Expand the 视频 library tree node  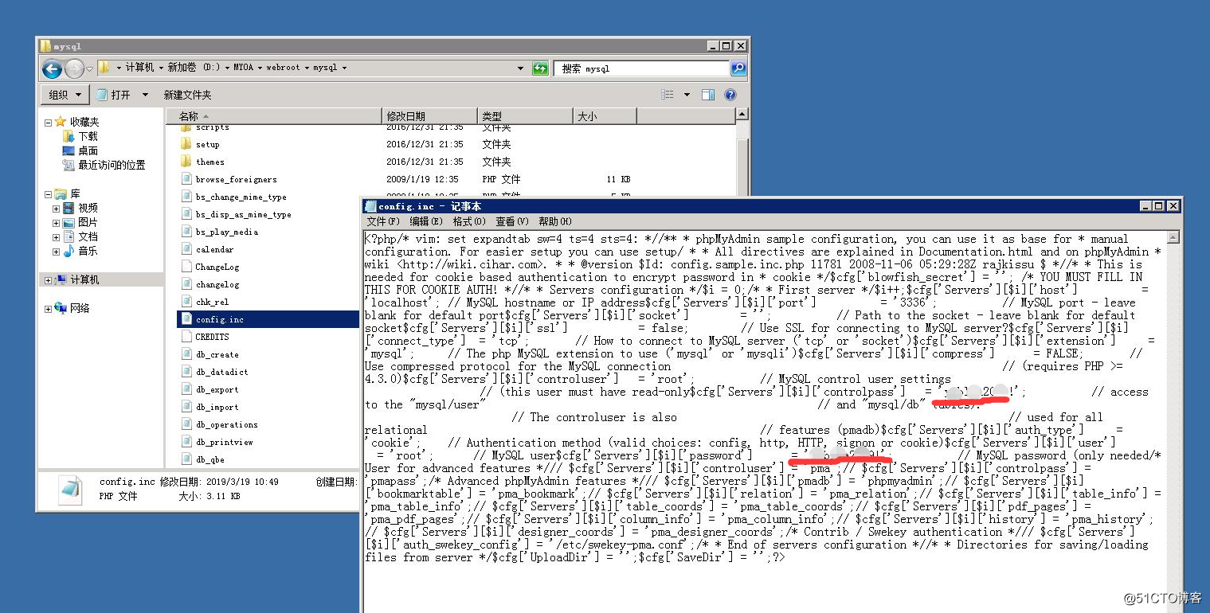[57, 209]
